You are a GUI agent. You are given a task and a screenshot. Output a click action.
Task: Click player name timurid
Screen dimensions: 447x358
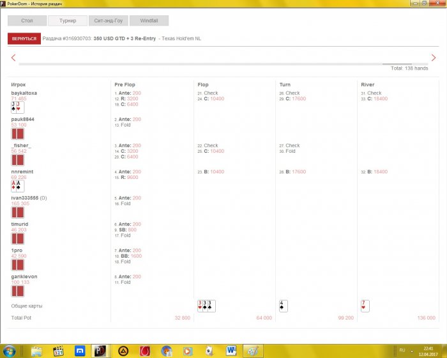pos(20,224)
